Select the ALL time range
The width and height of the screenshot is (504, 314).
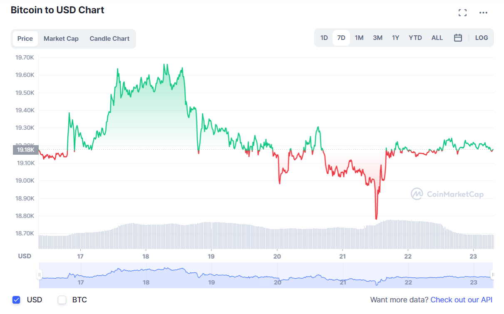437,37
